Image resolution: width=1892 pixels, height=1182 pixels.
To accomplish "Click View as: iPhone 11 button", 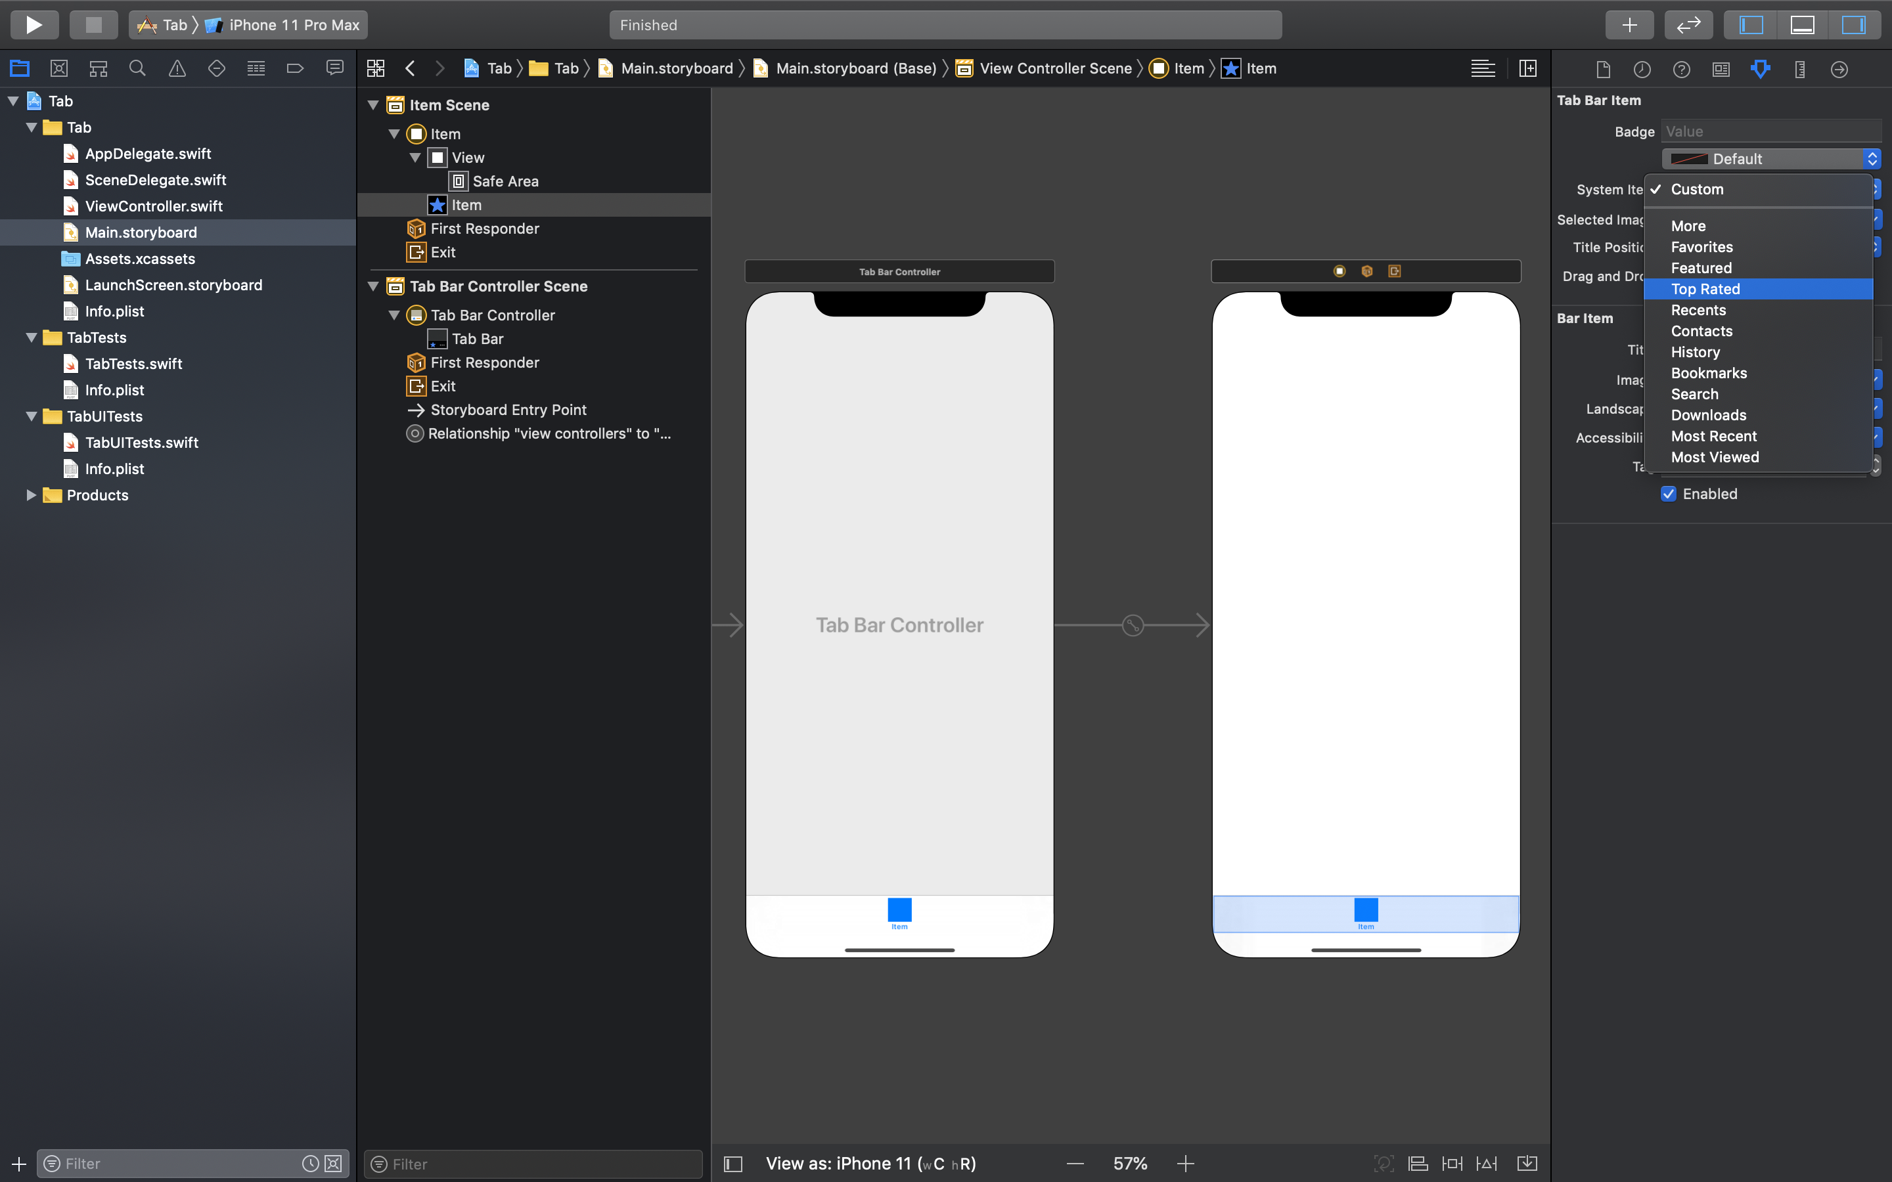I will tap(870, 1163).
